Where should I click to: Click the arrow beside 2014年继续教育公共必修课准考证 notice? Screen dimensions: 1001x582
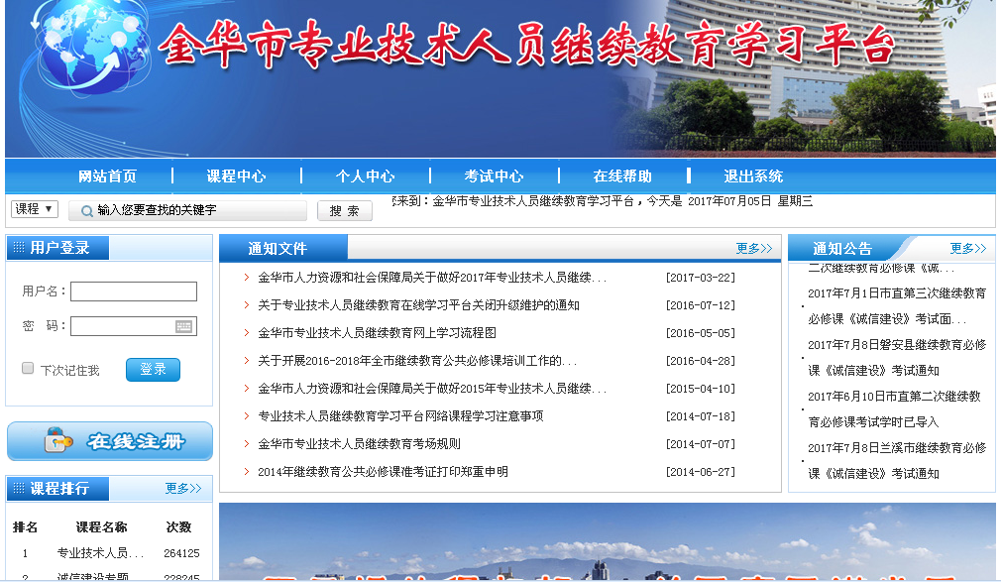tap(247, 472)
